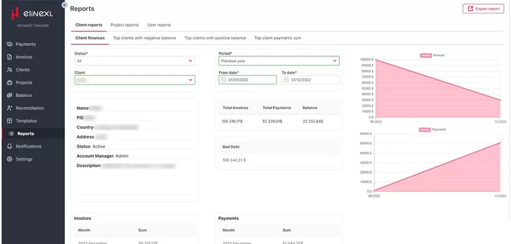Viewport: 511px width, 244px height.
Task: Click the Notifications bell icon
Action: [x=9, y=146]
